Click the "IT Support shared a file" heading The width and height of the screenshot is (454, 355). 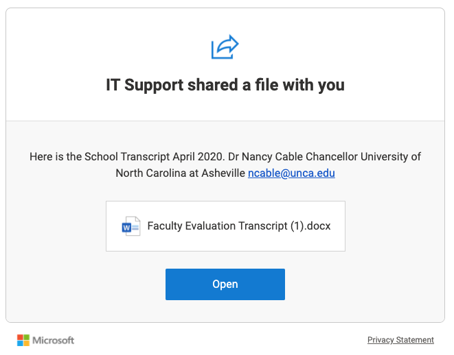point(225,86)
